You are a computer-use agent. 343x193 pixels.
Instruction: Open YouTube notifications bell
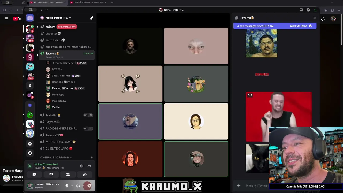pyautogui.click(x=323, y=19)
